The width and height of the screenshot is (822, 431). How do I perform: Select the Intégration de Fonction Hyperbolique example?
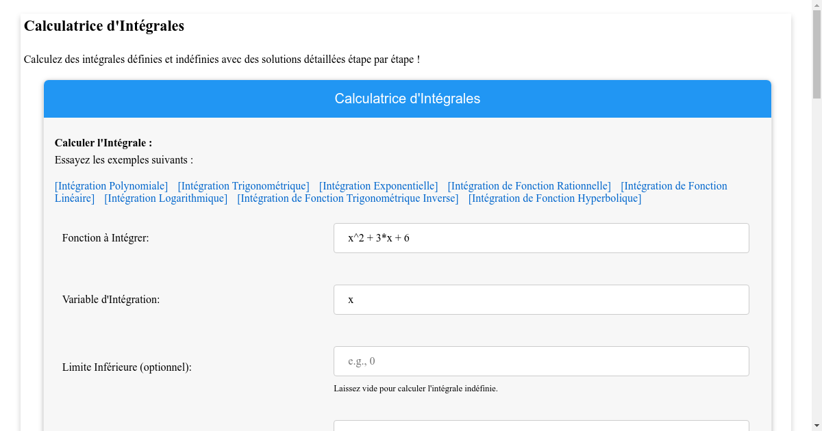(x=554, y=198)
